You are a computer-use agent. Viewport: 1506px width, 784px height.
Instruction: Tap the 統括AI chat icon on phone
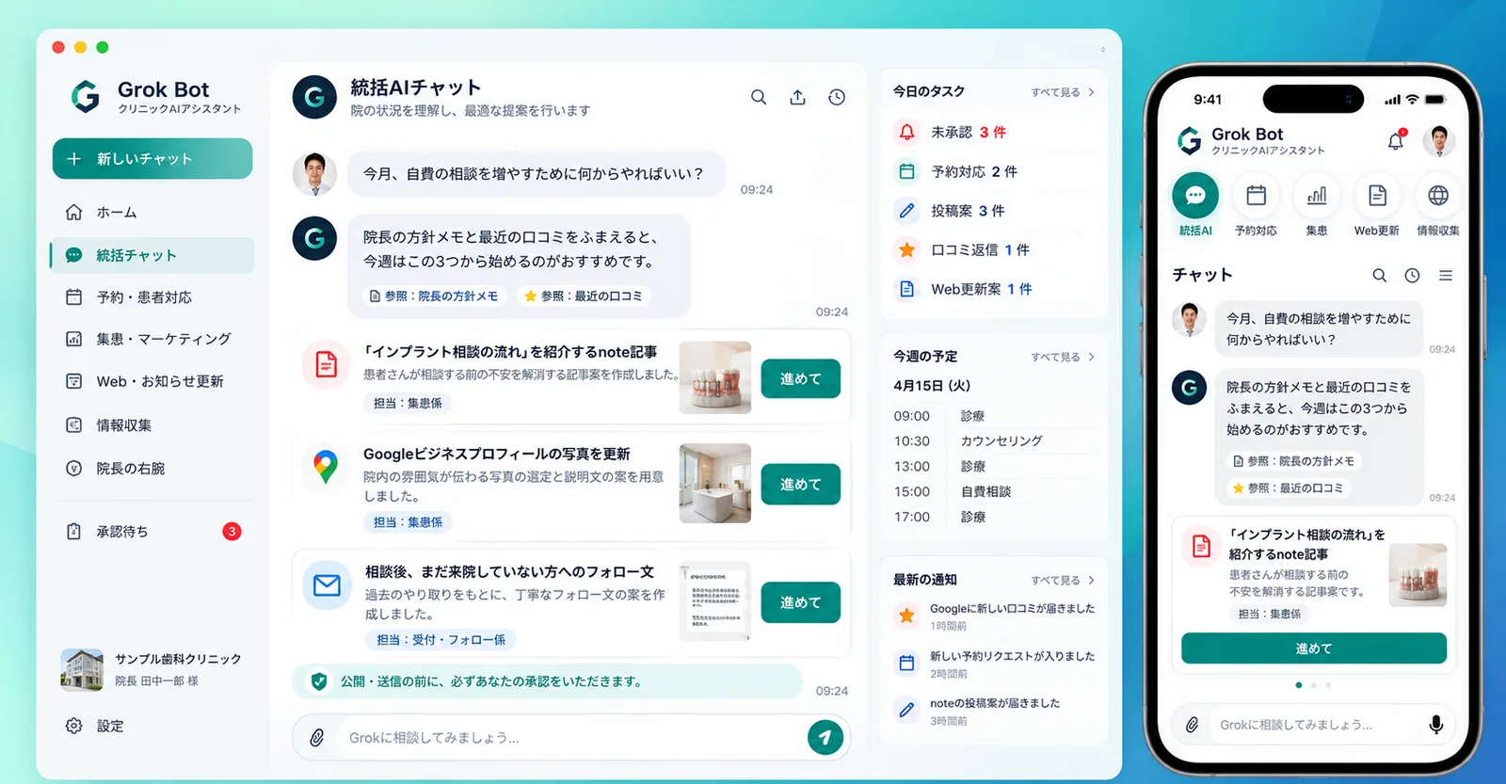(x=1195, y=196)
